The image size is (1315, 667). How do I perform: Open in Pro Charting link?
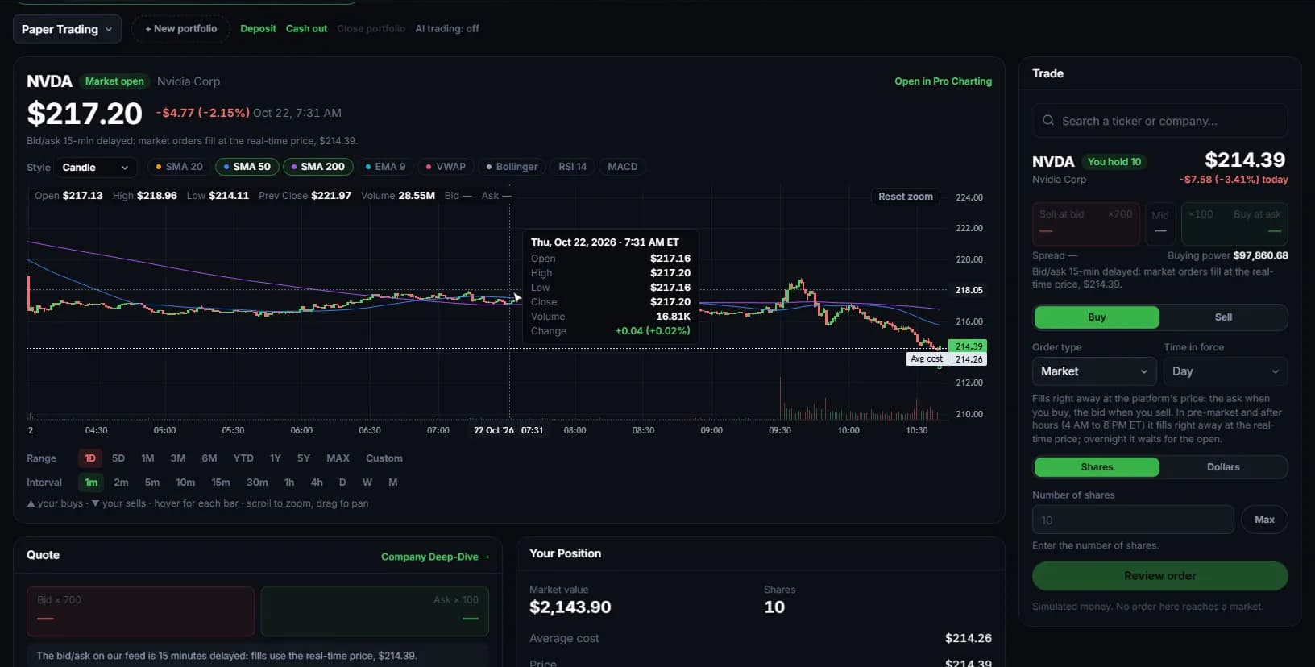(943, 81)
